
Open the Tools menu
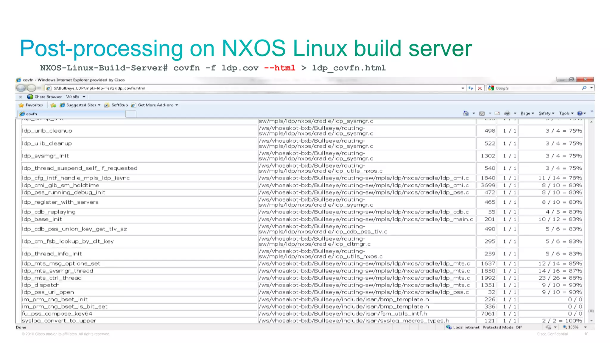click(566, 113)
